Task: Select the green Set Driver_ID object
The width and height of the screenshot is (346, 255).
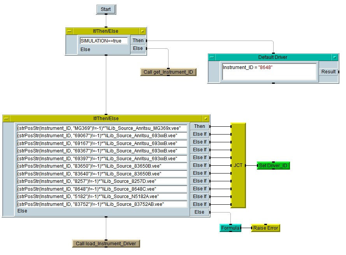Action: point(273,166)
